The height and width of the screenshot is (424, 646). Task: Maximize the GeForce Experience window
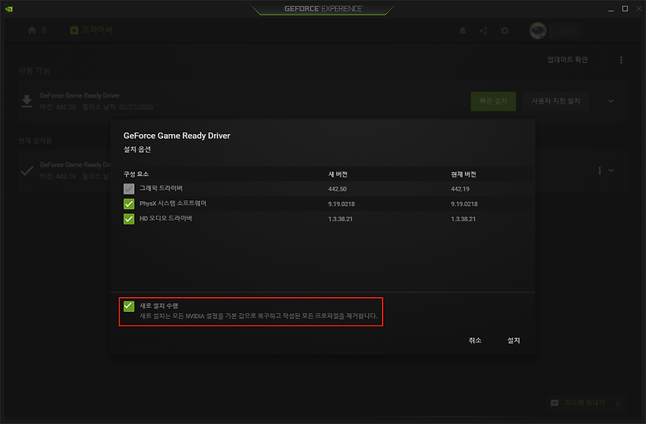tap(625, 9)
